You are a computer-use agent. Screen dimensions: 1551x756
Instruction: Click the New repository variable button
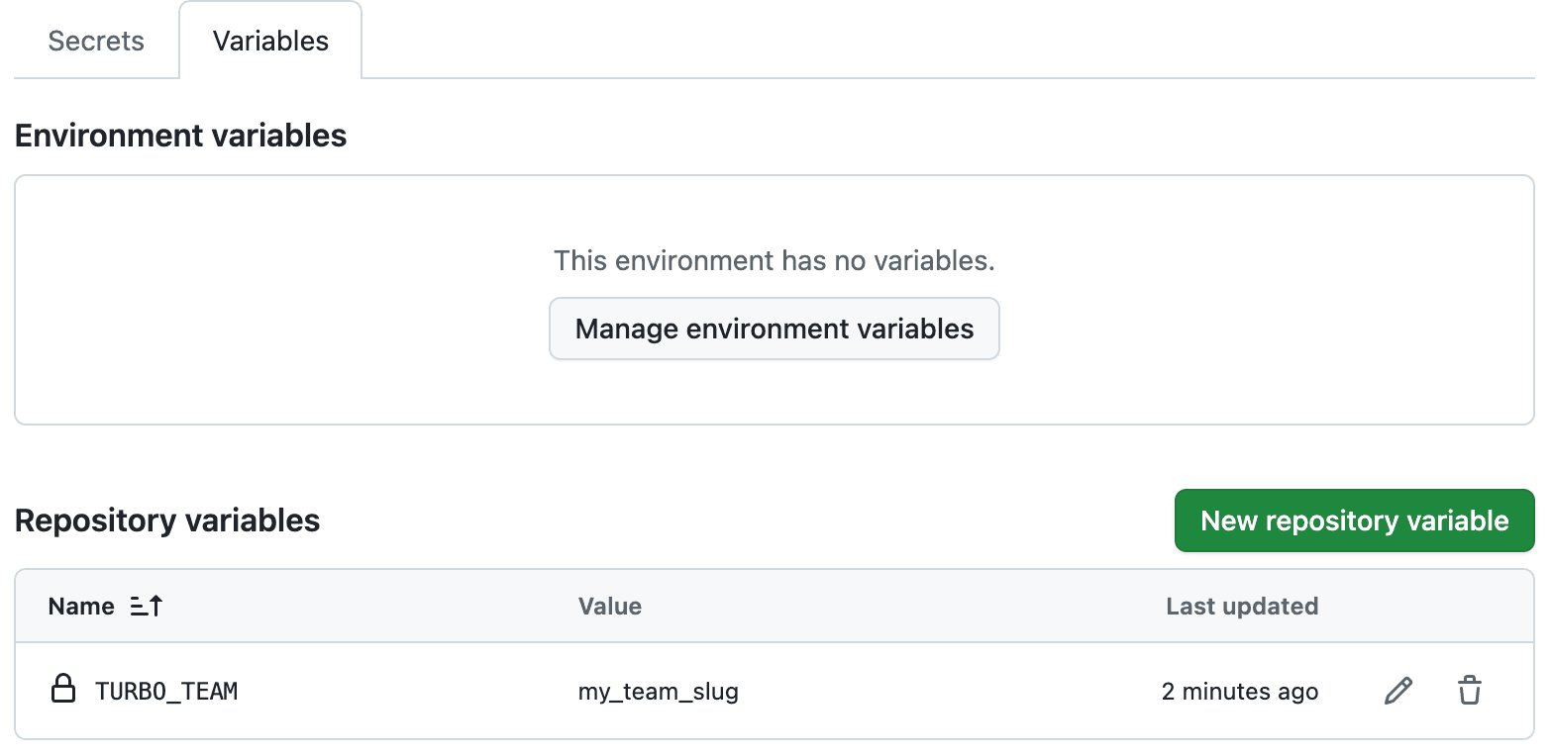[1354, 520]
